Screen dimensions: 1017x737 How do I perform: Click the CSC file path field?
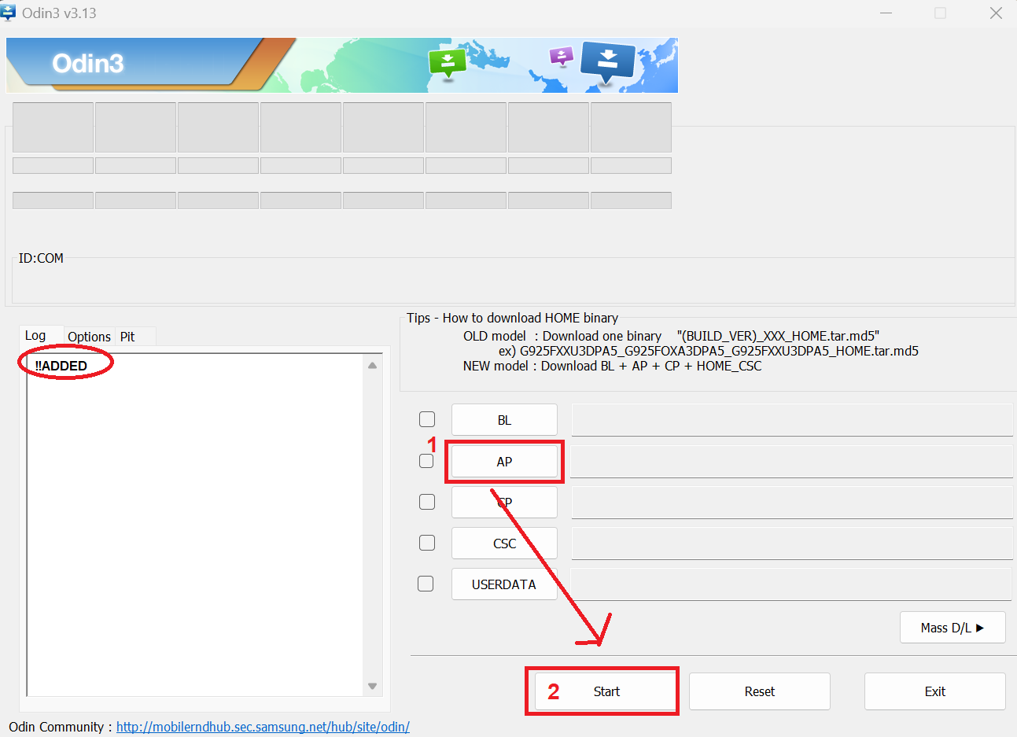(792, 544)
